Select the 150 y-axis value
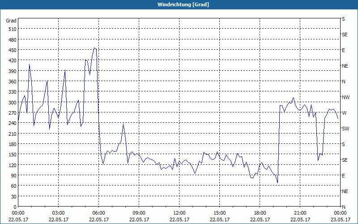 [x=13, y=155]
